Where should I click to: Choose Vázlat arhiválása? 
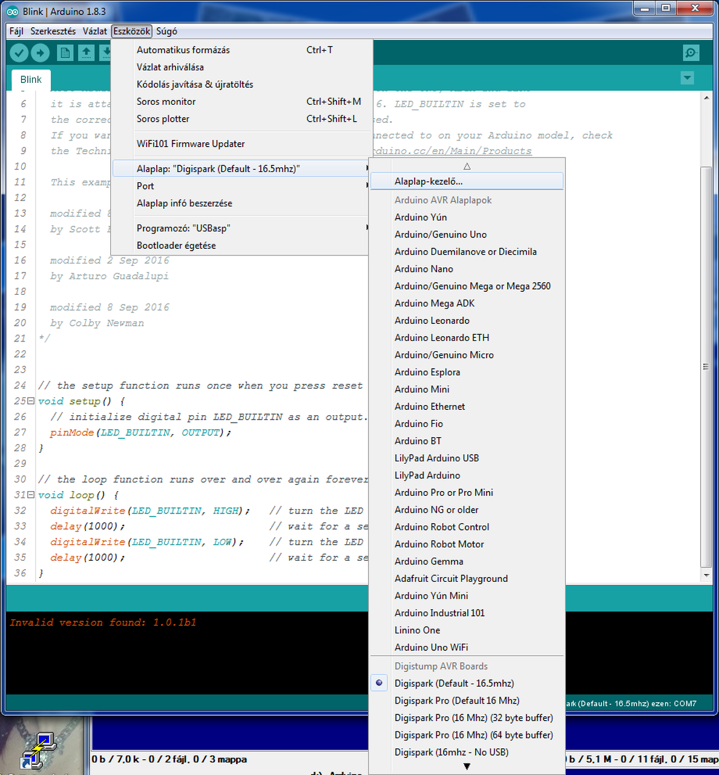240,67
